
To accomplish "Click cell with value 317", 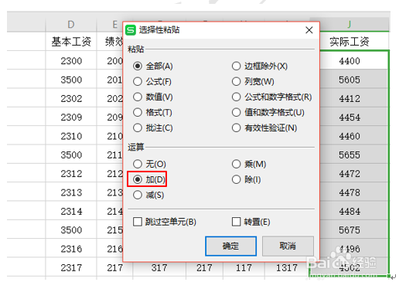I will tap(159, 269).
